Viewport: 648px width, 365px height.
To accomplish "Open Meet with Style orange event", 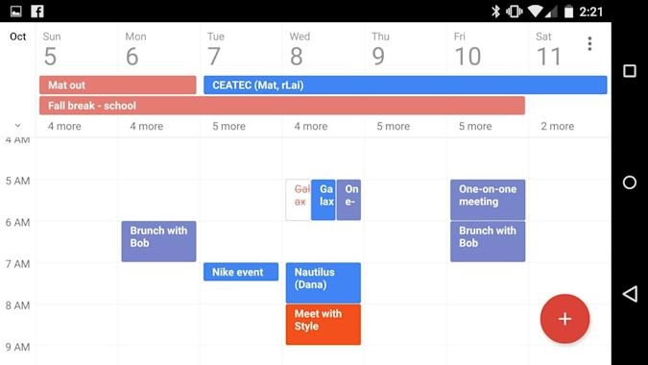I will click(x=324, y=325).
